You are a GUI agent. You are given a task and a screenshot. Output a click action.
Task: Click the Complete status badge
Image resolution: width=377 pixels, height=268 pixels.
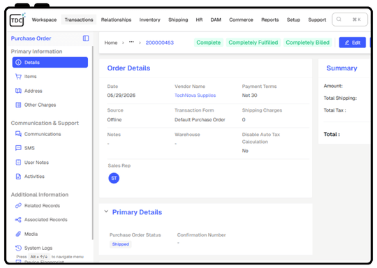209,43
